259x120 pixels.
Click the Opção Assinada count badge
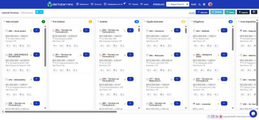pos(184,22)
